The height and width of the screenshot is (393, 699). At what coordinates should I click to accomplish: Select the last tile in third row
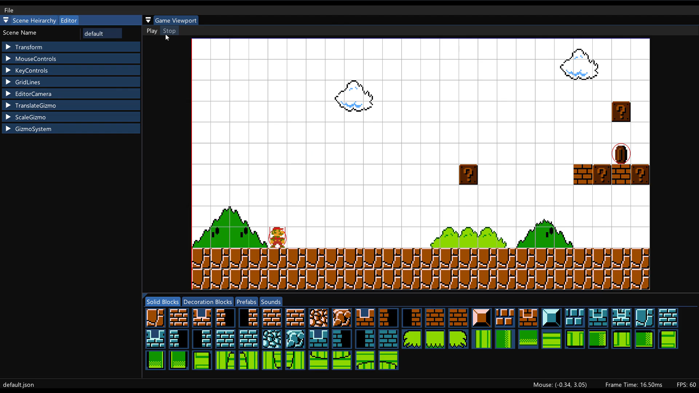pos(388,360)
